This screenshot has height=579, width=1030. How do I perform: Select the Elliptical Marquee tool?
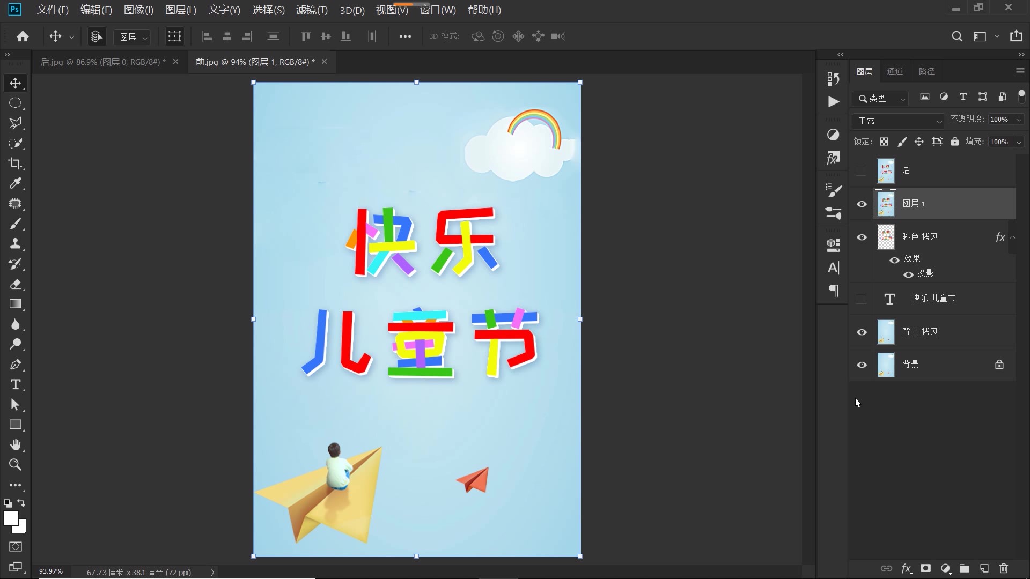[x=15, y=103]
